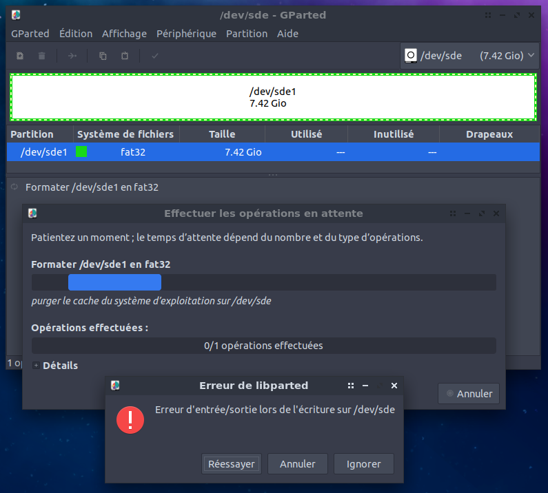548x493 pixels.
Task: Click the Taille column header
Action: [x=222, y=134]
